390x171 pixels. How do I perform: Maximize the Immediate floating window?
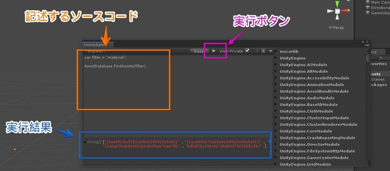(363, 42)
